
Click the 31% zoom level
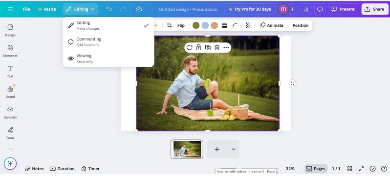tap(290, 169)
